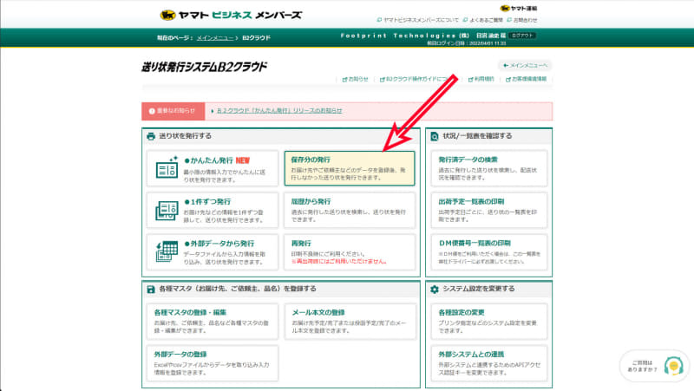Open the B2クラウド かんたん発行 release notice link

click(x=279, y=111)
